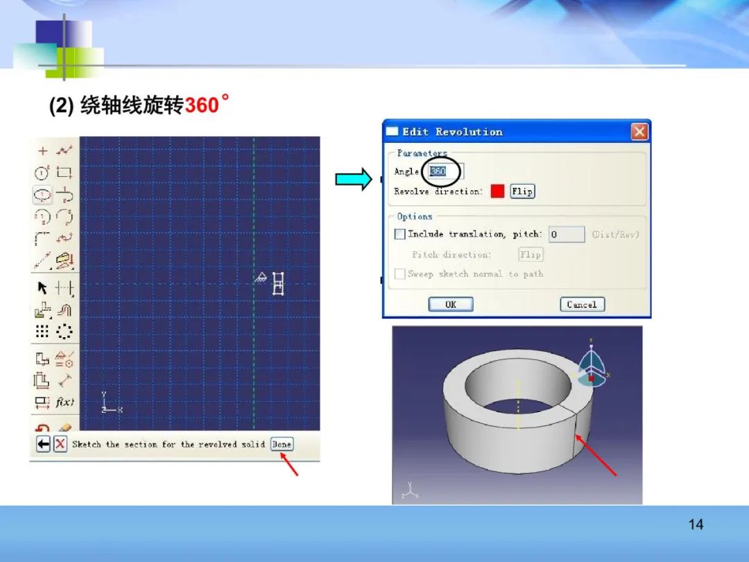
Task: Click the red Undo arrow icon
Action: tap(42, 427)
